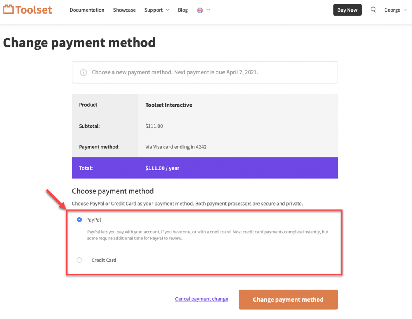The image size is (412, 319).
Task: Click the Change payment method button
Action: point(288,300)
